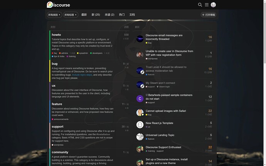266x166 pixels.
Task: Open 'Universal Landing Topic'
Action: [x=160, y=135]
